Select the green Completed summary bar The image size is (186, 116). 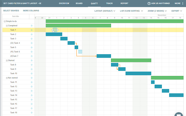pos(78,26)
